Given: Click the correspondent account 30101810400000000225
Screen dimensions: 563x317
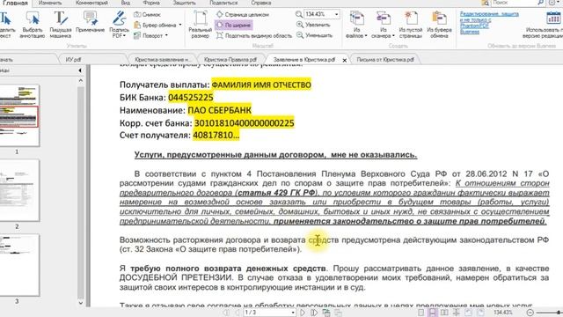Looking at the screenshot, I should 245,123.
